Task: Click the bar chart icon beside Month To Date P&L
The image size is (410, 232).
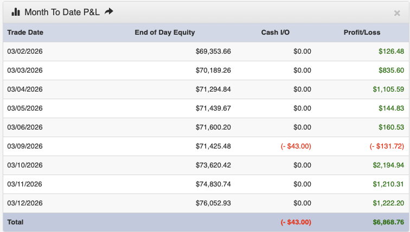Action: [x=16, y=12]
